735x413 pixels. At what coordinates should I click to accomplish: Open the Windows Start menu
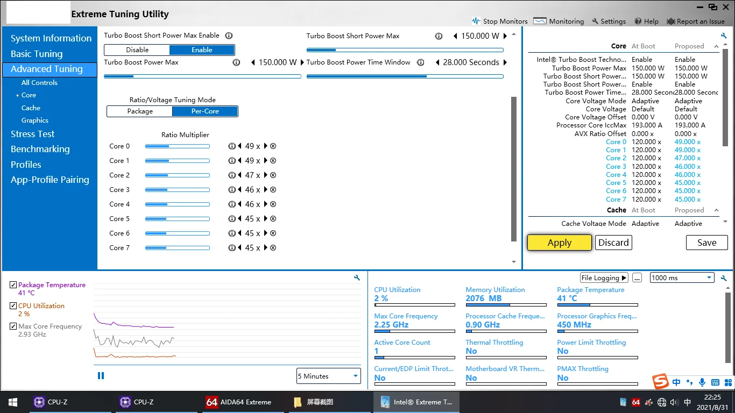click(x=12, y=402)
